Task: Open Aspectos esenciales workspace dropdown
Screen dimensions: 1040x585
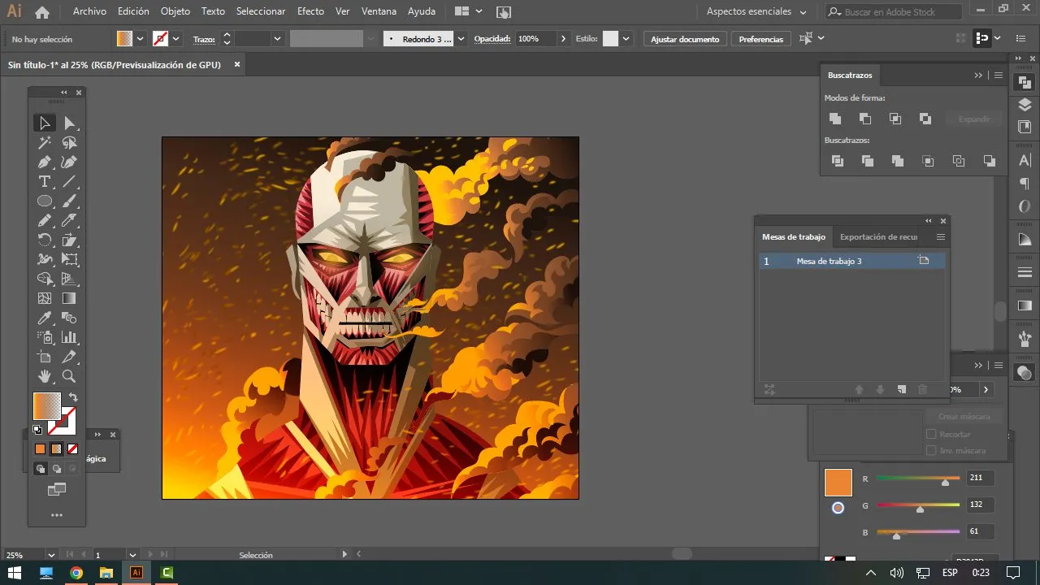Action: [756, 12]
